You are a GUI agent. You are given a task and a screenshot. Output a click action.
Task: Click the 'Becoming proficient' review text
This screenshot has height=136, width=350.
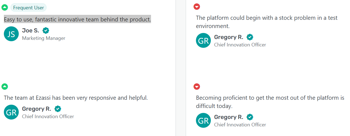[x=270, y=102]
